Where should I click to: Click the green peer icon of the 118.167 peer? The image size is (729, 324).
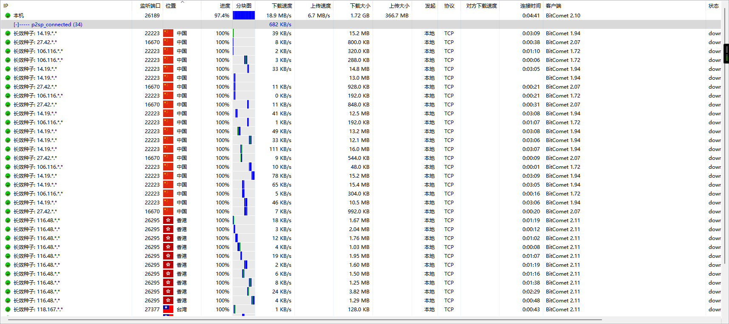8,310
